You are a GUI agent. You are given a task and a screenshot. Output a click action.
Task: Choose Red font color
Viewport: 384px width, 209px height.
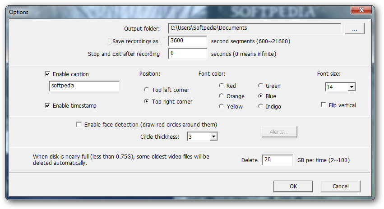pyautogui.click(x=221, y=86)
